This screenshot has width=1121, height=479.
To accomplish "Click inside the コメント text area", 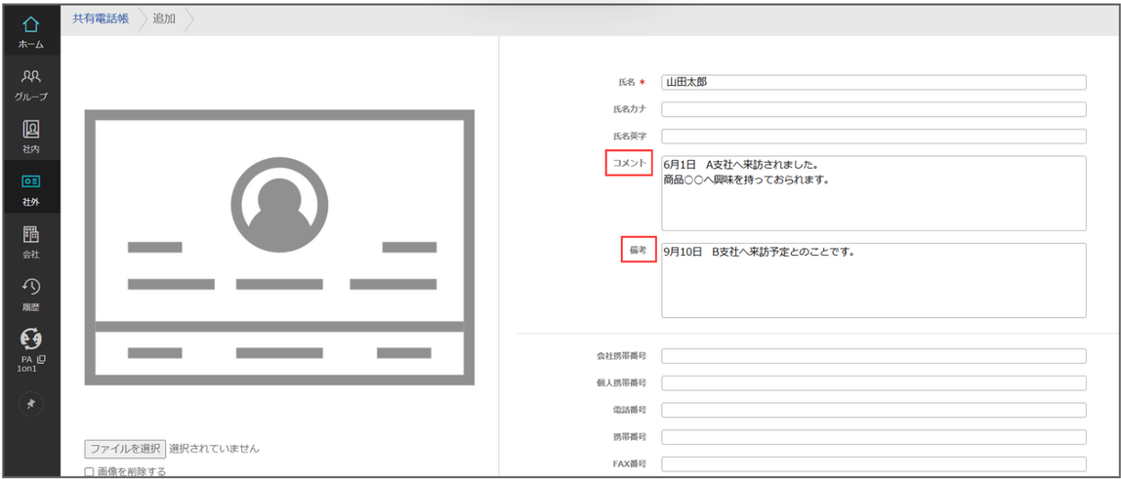I will click(874, 193).
